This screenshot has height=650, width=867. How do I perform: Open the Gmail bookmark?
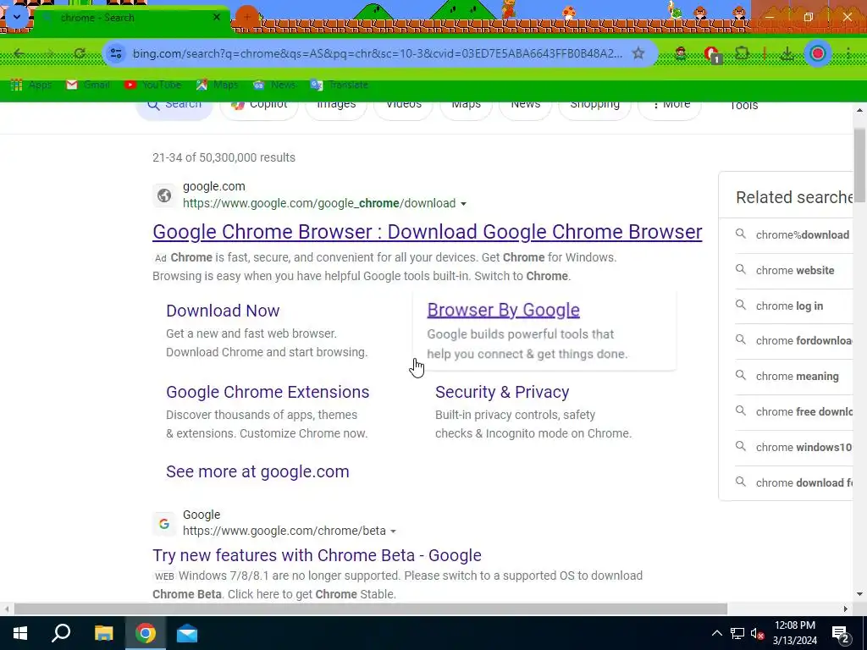88,85
